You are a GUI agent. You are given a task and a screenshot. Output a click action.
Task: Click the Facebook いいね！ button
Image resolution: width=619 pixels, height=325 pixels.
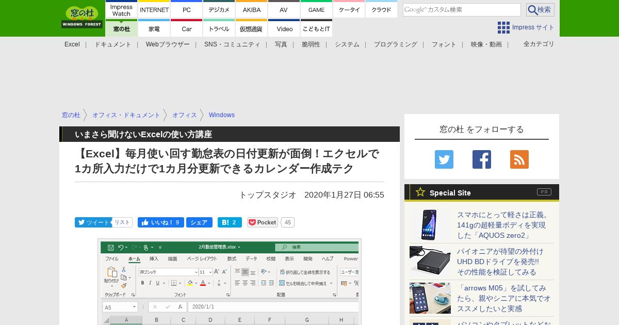click(x=160, y=222)
